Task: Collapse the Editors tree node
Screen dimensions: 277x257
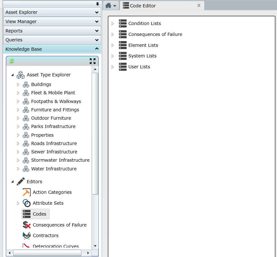Action: point(12,182)
